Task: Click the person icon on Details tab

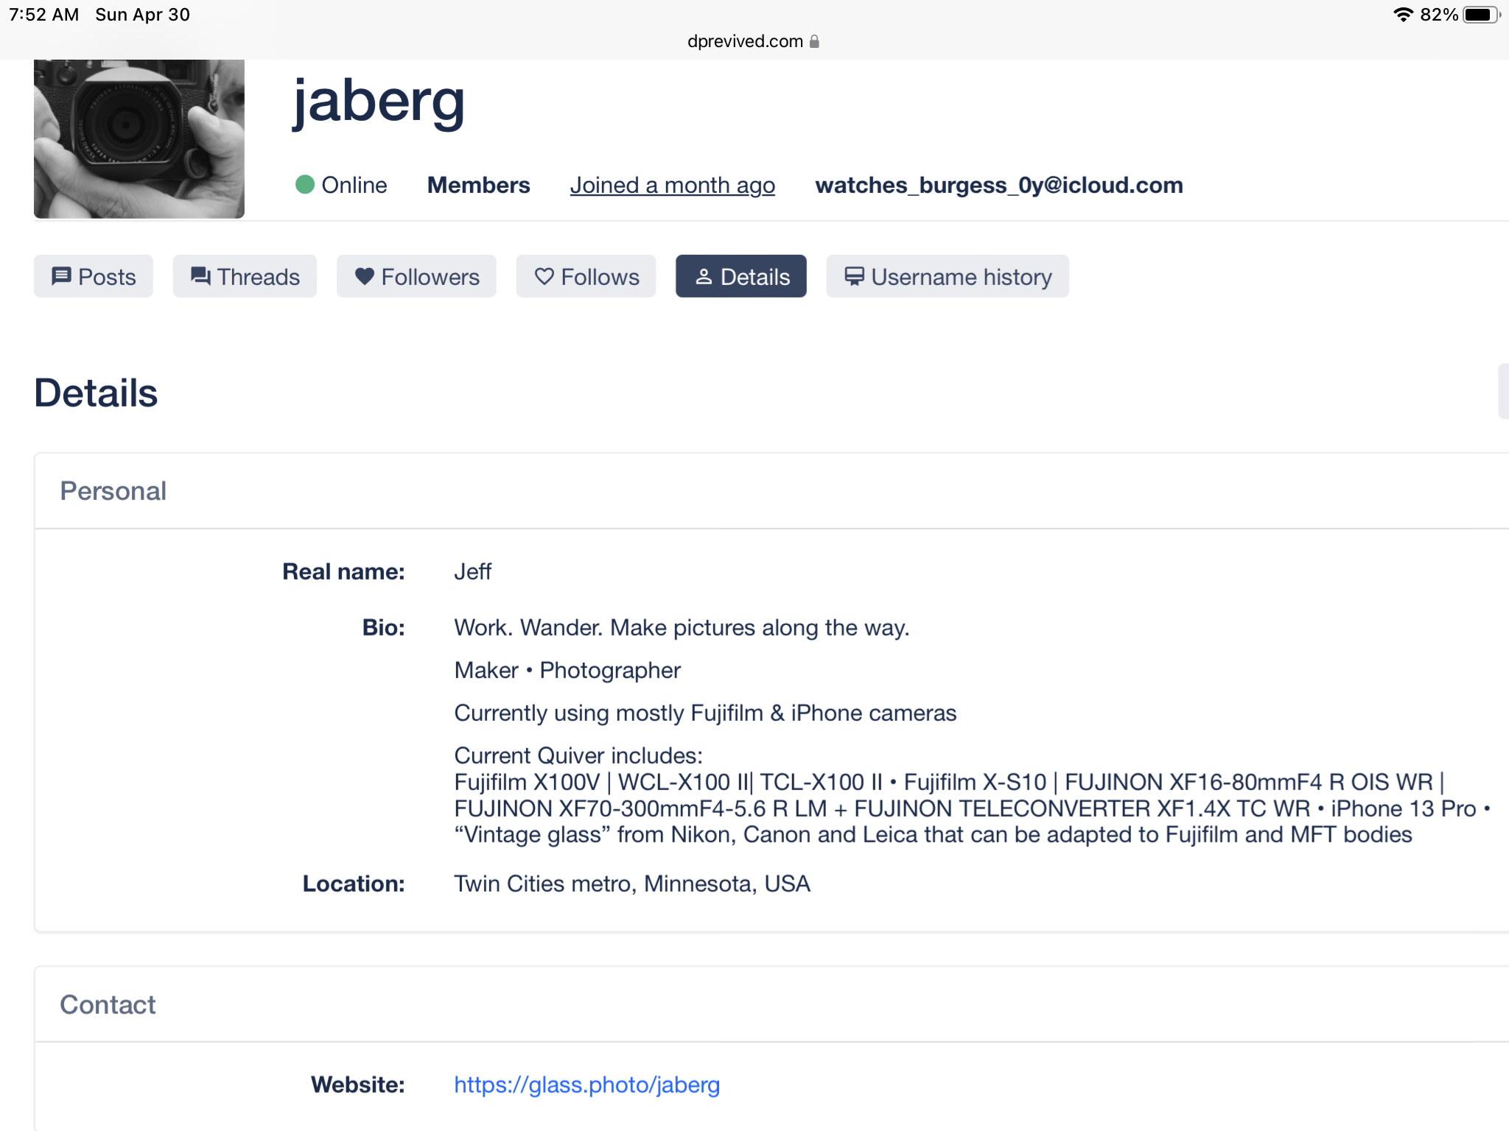Action: point(704,276)
